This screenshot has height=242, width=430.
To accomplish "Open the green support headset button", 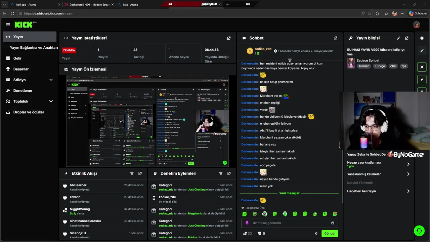I will click(x=419, y=231).
